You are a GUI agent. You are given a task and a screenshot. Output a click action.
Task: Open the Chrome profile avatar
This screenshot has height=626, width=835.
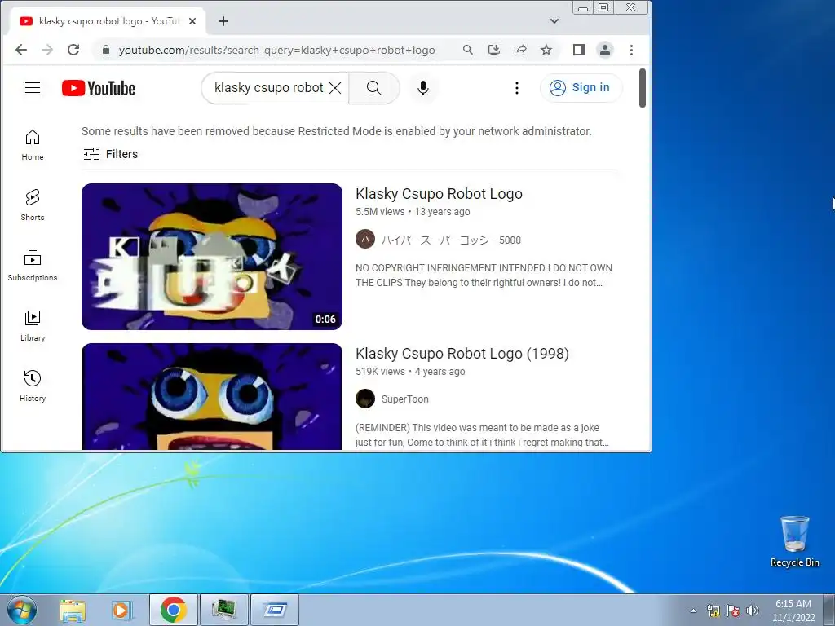605,50
